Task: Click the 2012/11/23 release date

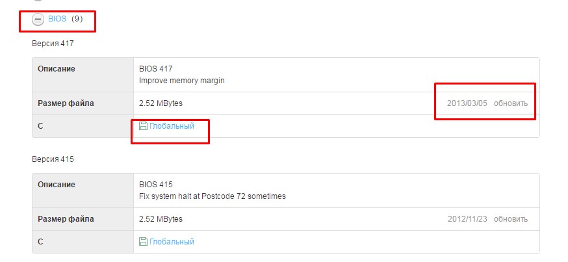Action: (467, 219)
